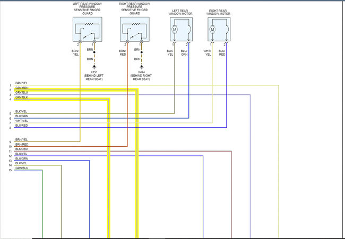
Task: Click the BLU/GRN wire label at pin 6
Action: 22,116
